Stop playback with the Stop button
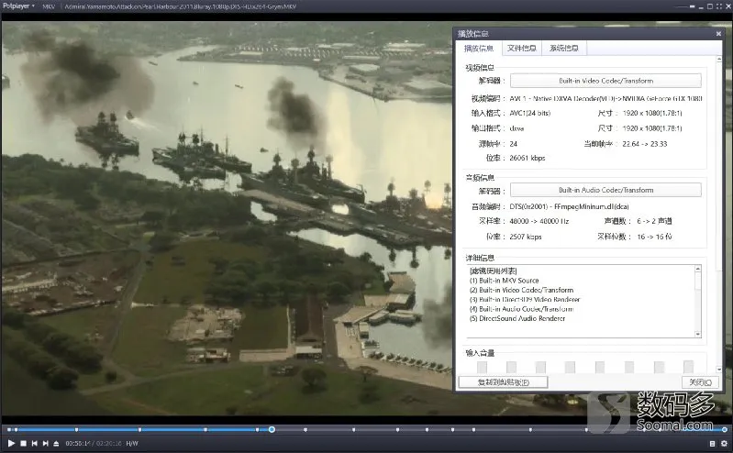Screen dimensions: 733x453 [x=23, y=443]
